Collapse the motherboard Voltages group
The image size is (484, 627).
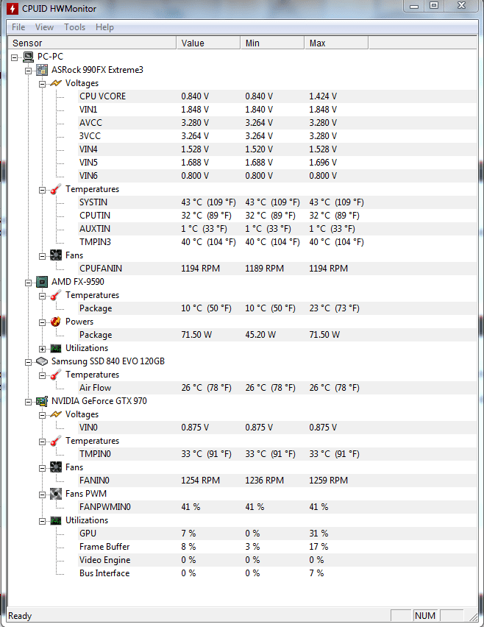point(43,84)
